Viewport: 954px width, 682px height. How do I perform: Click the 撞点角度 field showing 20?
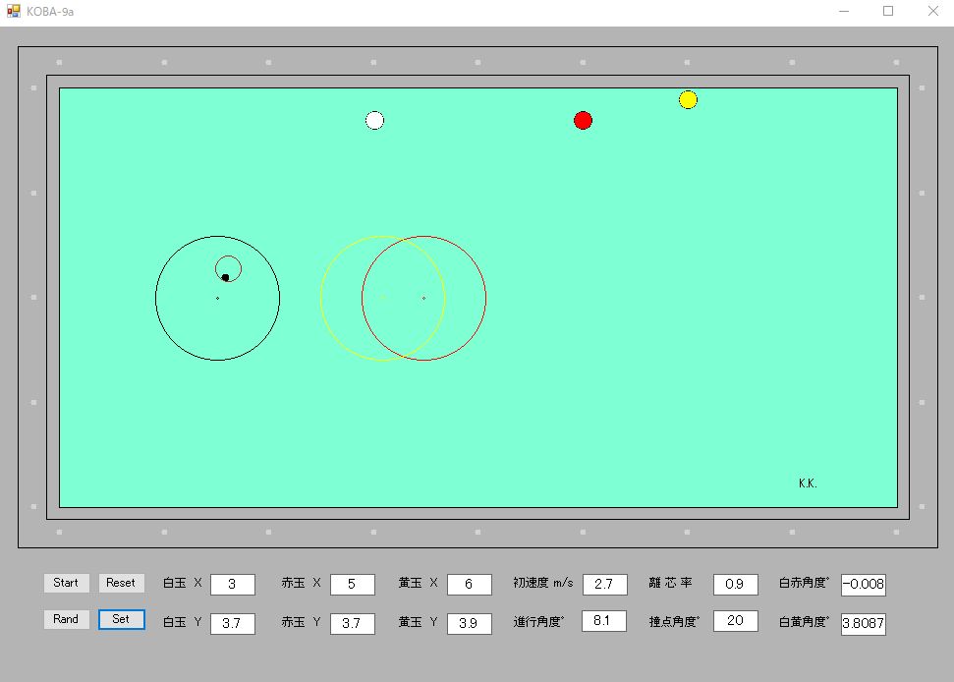click(736, 620)
